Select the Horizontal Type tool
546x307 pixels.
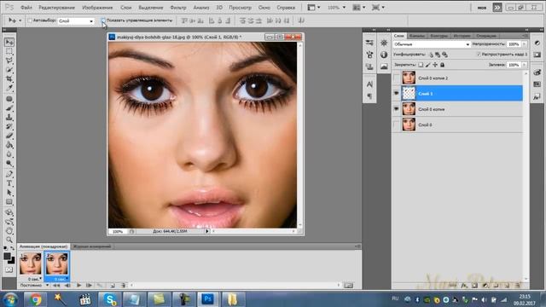9,183
